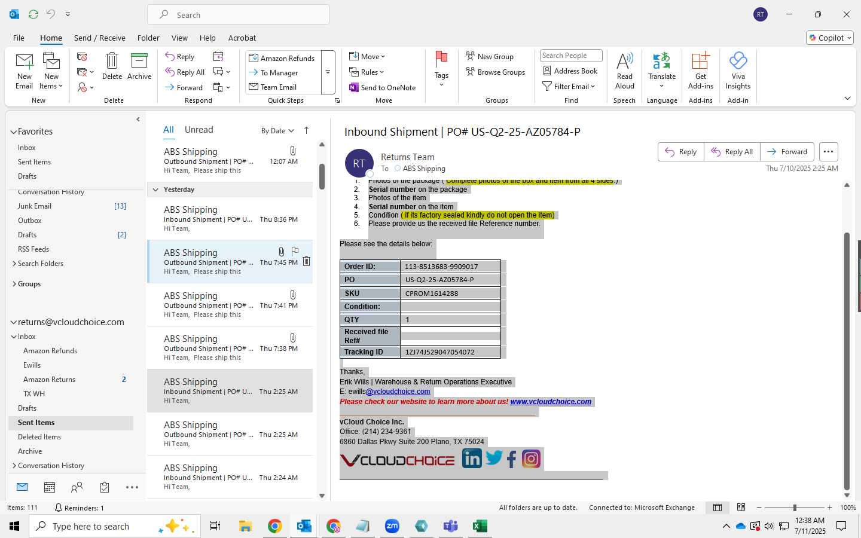Click the zoom slider in status bar

[795, 508]
